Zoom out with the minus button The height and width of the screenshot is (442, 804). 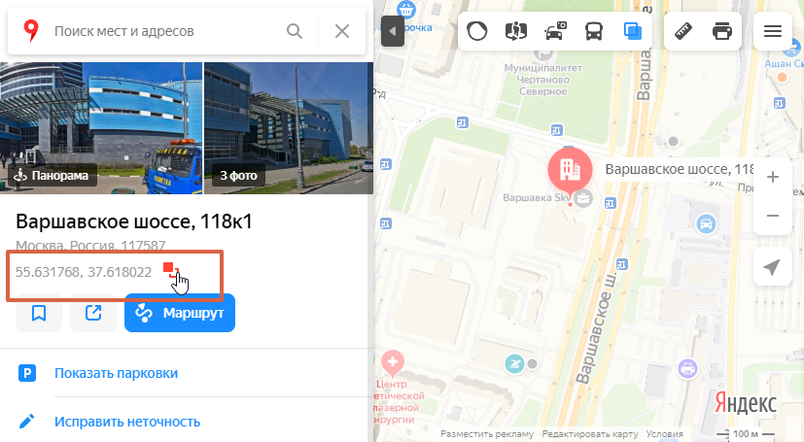772,216
